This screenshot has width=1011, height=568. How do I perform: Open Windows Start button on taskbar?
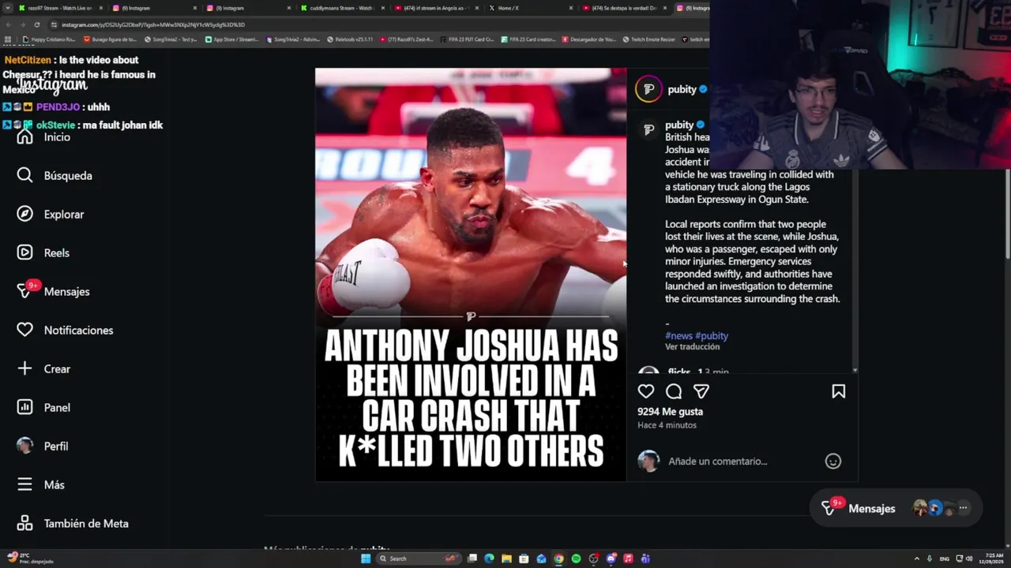pos(366,559)
